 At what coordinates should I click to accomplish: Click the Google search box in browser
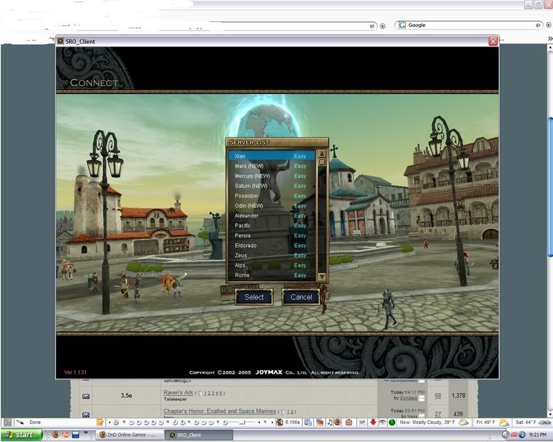471,25
